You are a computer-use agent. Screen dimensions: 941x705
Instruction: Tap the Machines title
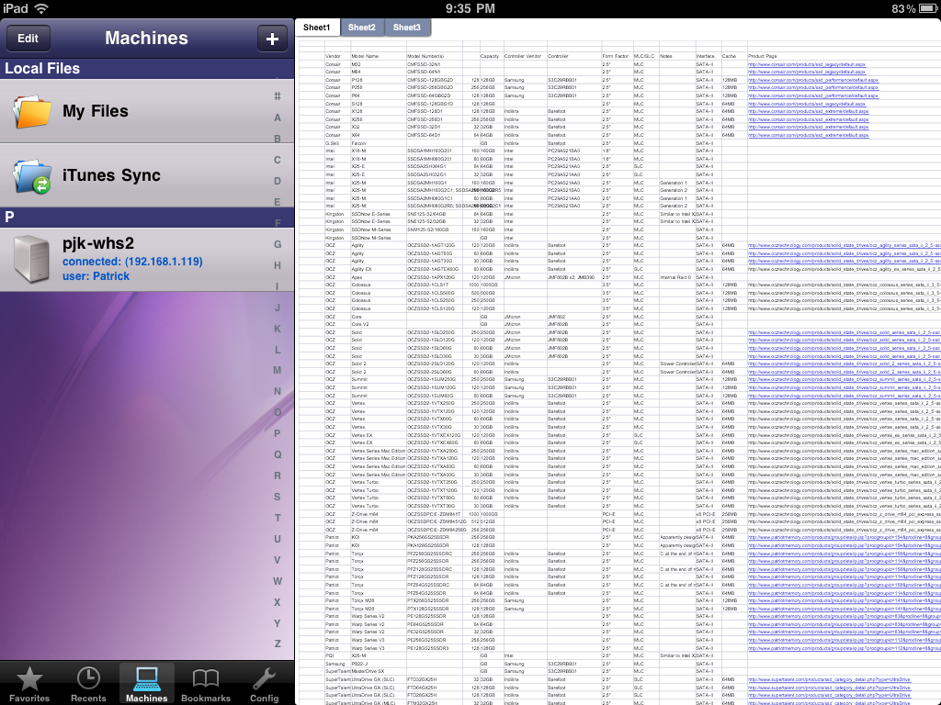tap(146, 39)
